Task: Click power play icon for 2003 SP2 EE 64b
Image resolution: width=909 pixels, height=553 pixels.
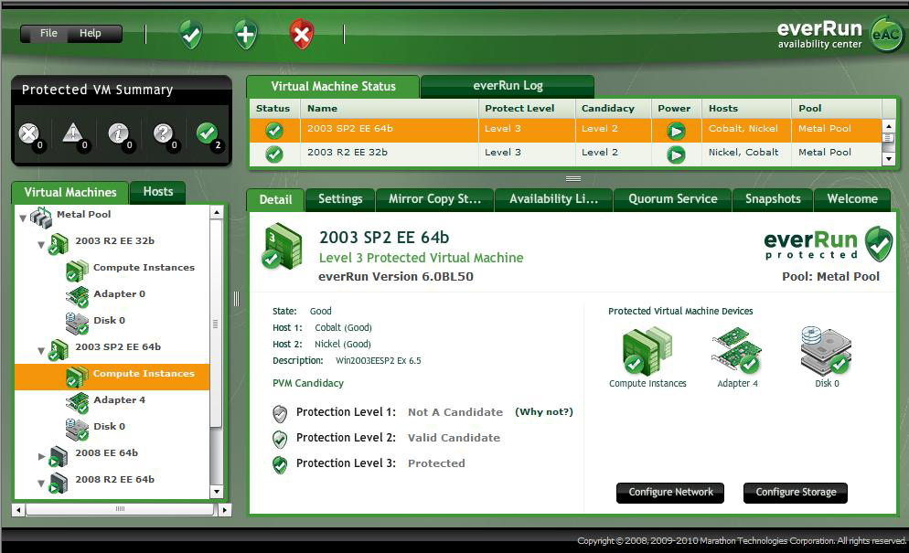Action: [x=676, y=131]
